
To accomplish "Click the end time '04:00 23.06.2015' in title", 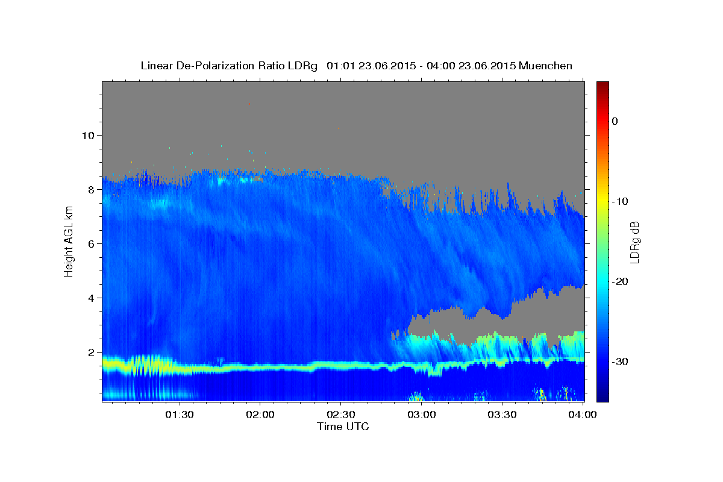I will (x=471, y=66).
